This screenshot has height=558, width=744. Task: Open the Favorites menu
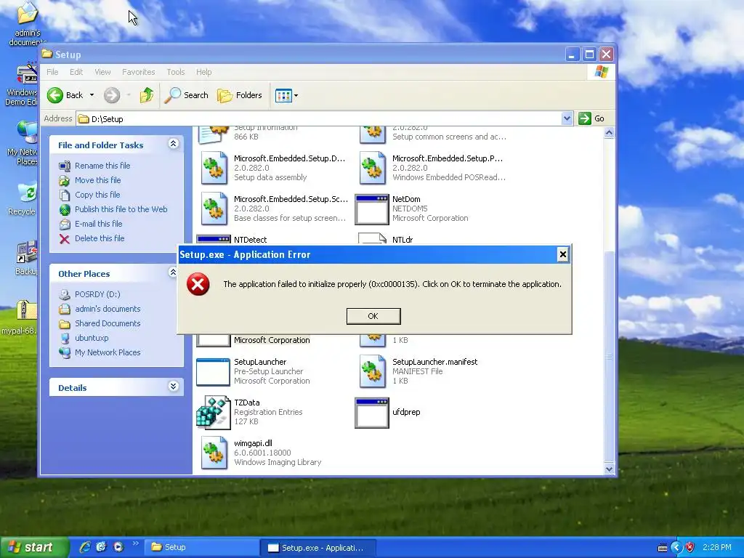[139, 72]
